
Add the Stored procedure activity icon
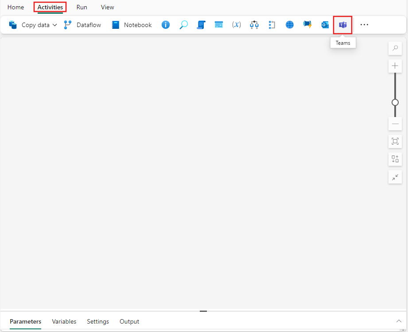pos(218,25)
